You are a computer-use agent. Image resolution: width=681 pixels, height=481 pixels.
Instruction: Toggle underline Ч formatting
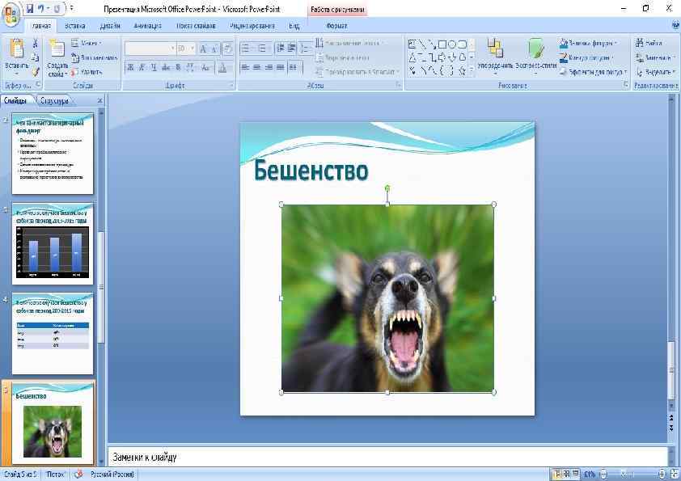point(154,67)
